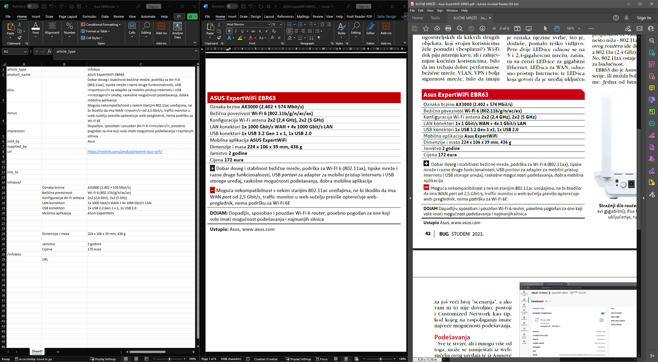Click Italic in Word ribbon

tap(236, 31)
